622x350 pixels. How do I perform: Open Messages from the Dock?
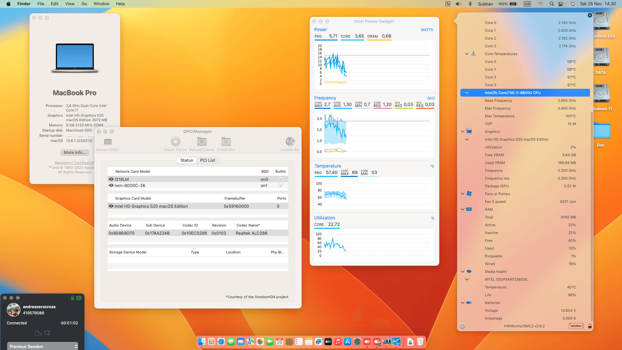(231, 342)
